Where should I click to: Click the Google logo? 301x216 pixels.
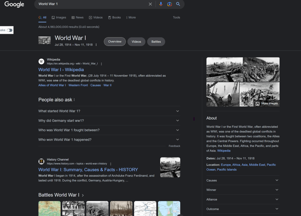pyautogui.click(x=14, y=4)
